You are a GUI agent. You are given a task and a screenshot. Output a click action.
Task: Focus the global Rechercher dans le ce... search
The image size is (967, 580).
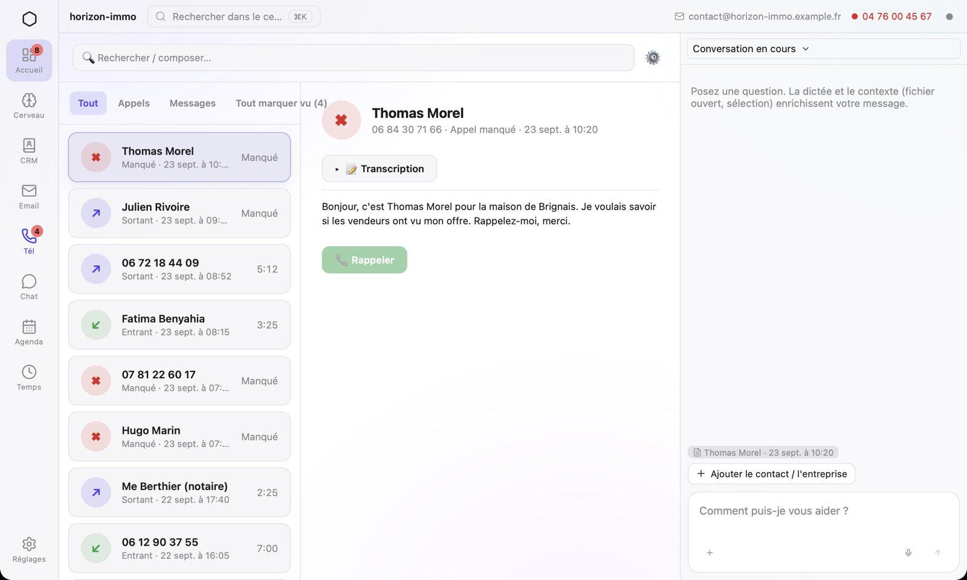click(234, 17)
